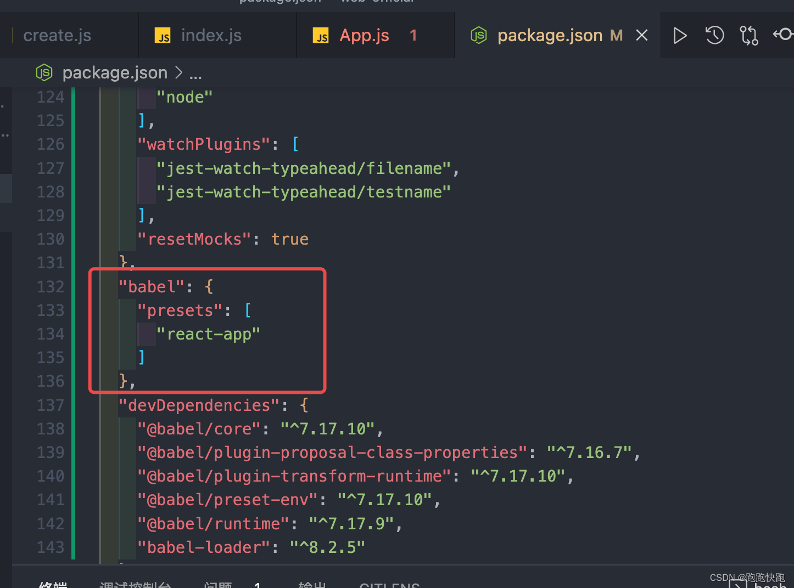Click the "@babel/preset-env" key
Image resolution: width=794 pixels, height=588 pixels.
[228, 500]
